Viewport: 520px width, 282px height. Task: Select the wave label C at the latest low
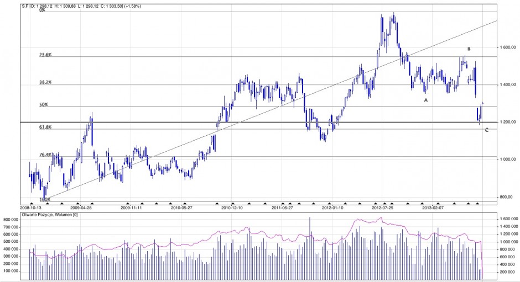486,130
